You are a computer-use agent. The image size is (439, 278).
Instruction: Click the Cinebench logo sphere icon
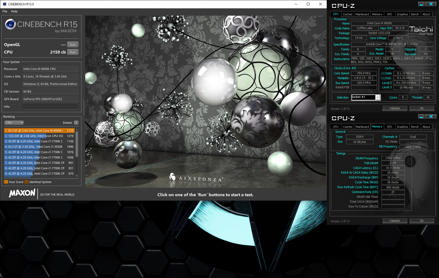[x=10, y=24]
